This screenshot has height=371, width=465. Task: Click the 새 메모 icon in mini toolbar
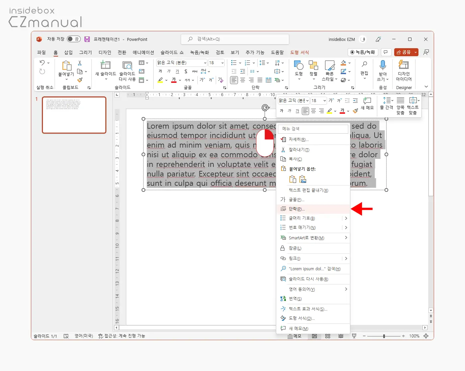coord(367,101)
